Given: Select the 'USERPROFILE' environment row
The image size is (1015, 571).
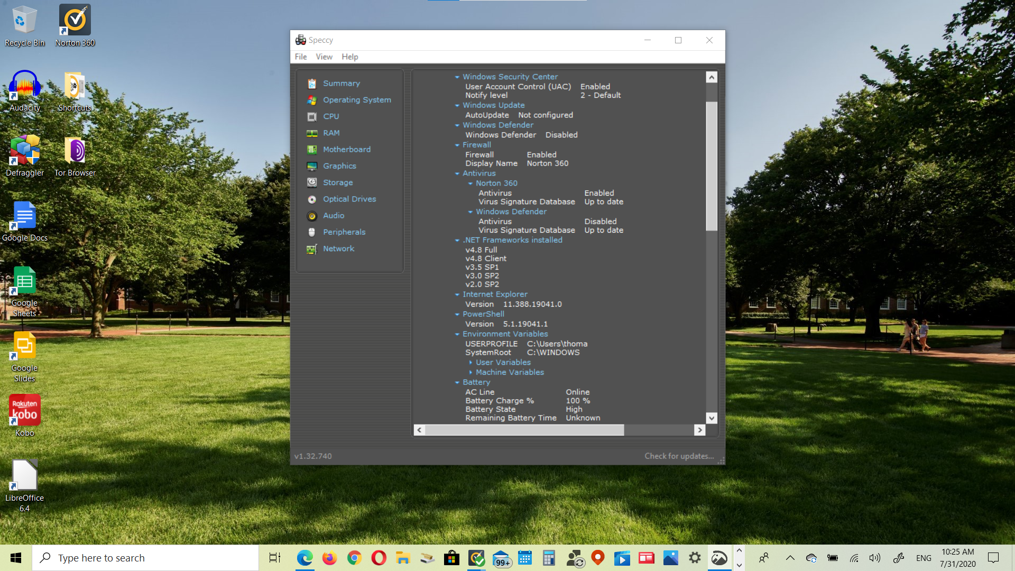Looking at the screenshot, I should tap(527, 344).
